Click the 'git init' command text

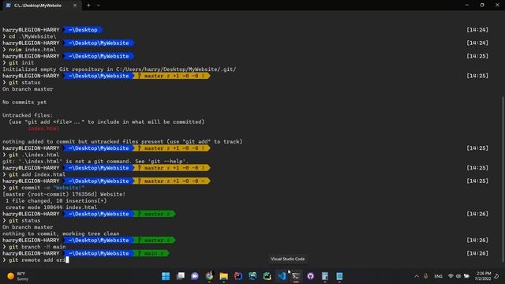21,63
